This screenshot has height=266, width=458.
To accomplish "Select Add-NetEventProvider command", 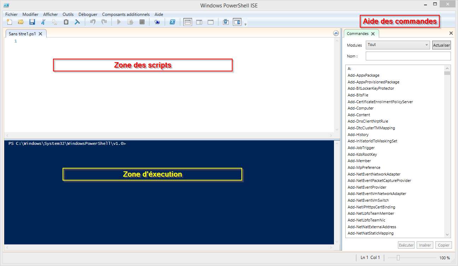I will (367, 187).
